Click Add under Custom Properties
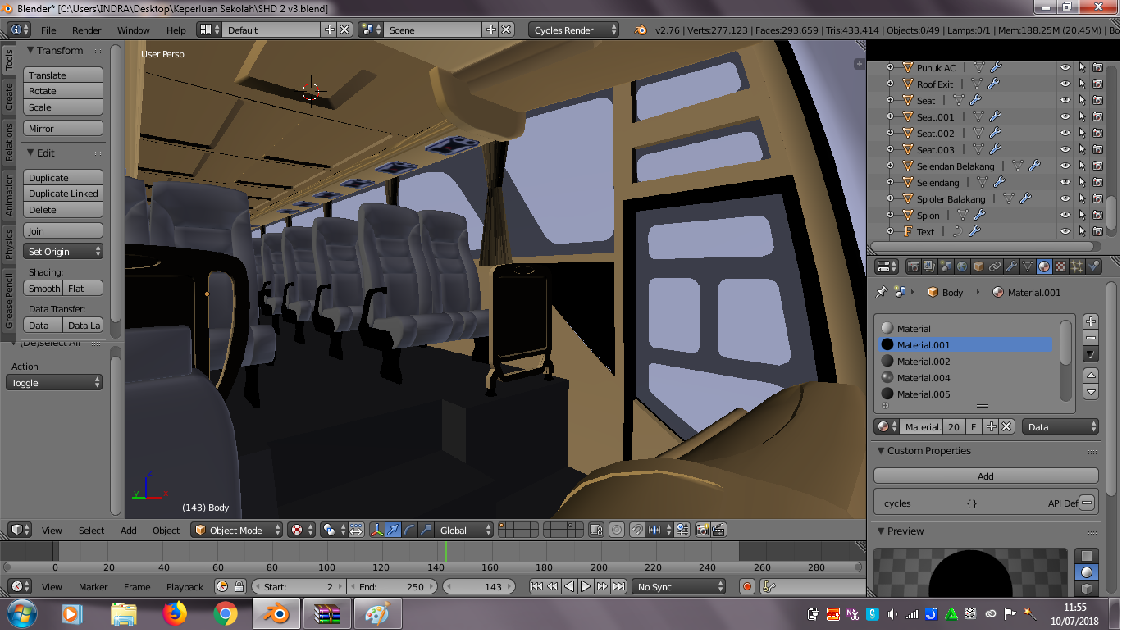Screen dimensions: 1122x633 985,476
